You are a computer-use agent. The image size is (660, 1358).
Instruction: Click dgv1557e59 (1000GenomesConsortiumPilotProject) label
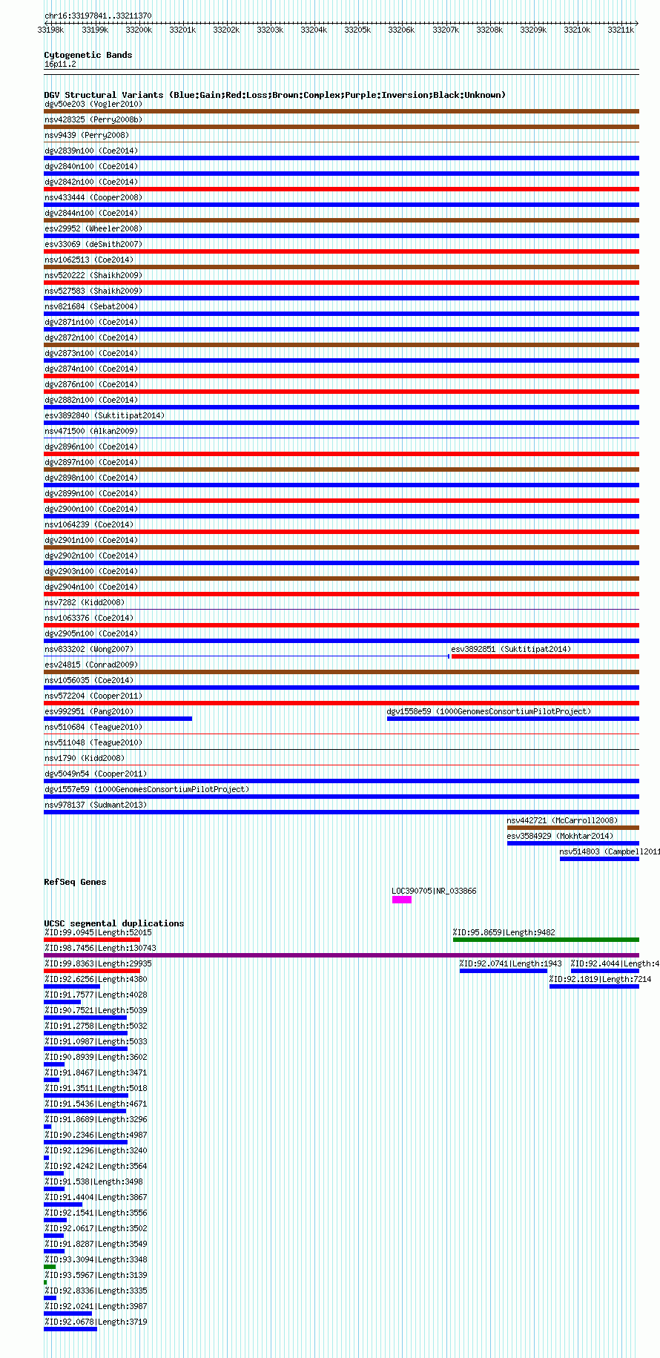pos(147,789)
